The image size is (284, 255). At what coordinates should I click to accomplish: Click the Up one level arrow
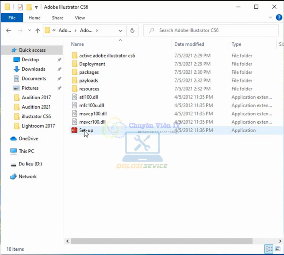[37, 31]
